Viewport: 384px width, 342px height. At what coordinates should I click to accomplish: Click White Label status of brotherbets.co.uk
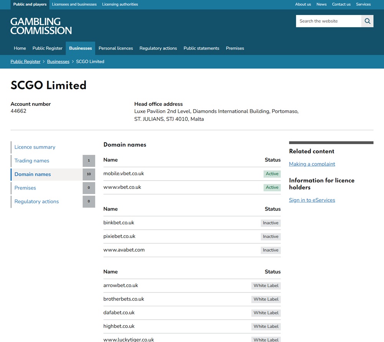point(266,299)
